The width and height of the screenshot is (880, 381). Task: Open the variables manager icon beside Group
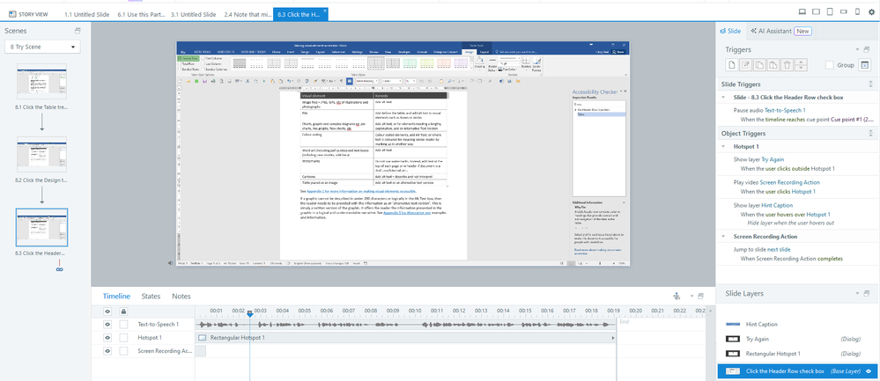point(865,65)
